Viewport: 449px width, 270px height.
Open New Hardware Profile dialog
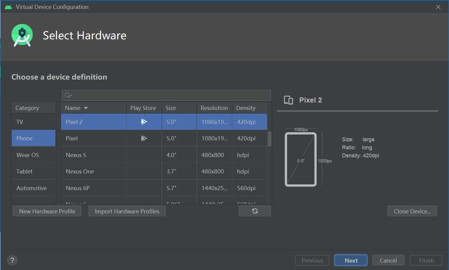[x=47, y=211]
